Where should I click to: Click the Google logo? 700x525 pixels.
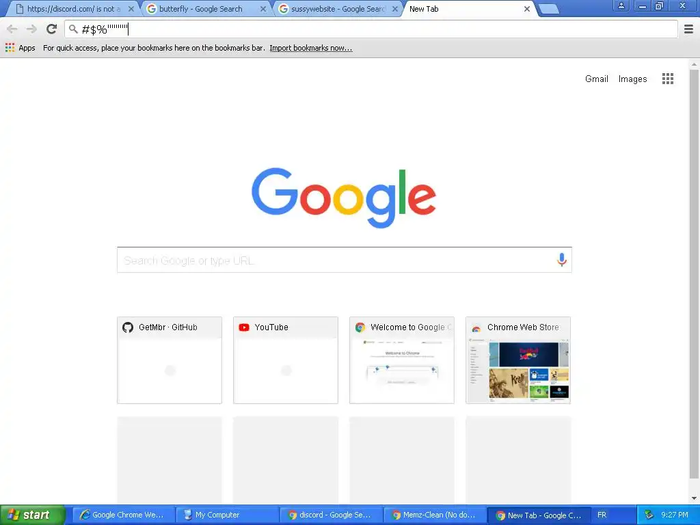tap(344, 198)
